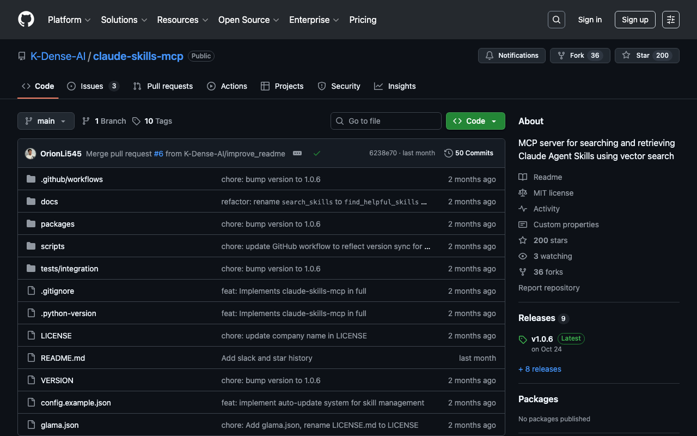
Task: Open search with magnifier icon
Action: tap(556, 20)
